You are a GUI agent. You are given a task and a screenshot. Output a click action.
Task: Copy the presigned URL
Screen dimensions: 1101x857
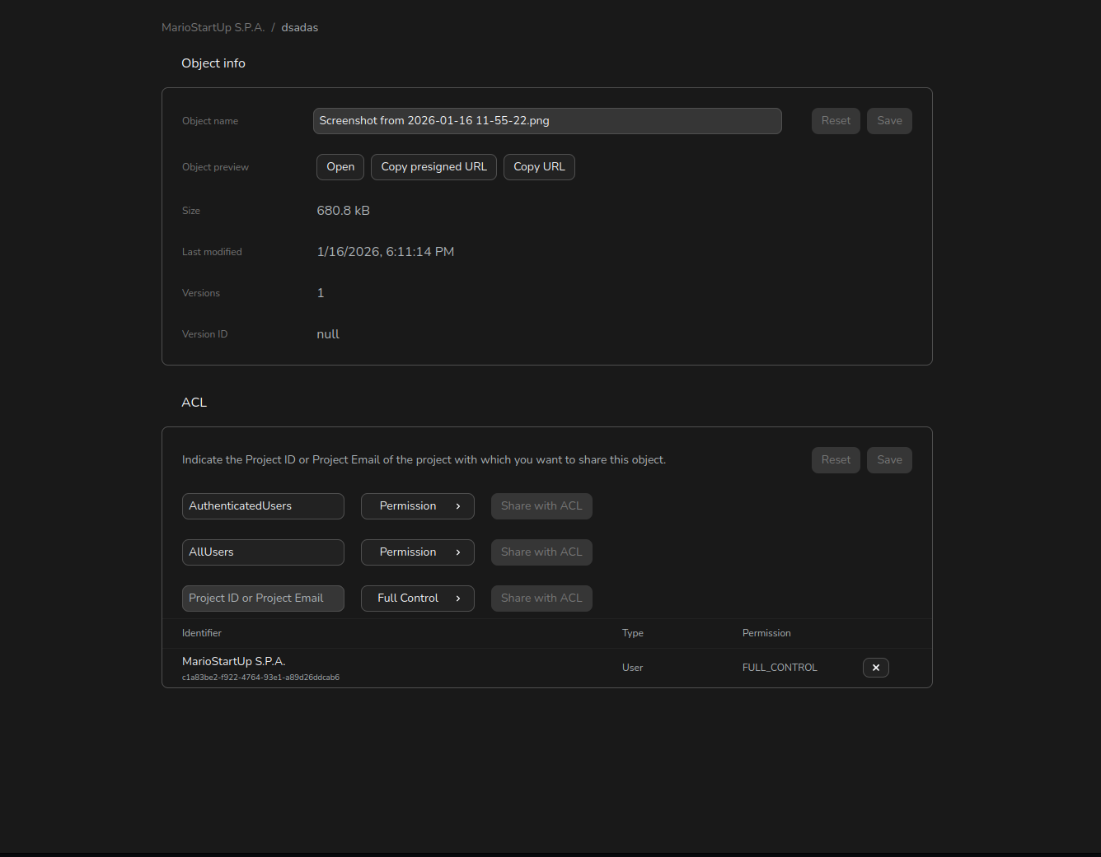tap(433, 166)
